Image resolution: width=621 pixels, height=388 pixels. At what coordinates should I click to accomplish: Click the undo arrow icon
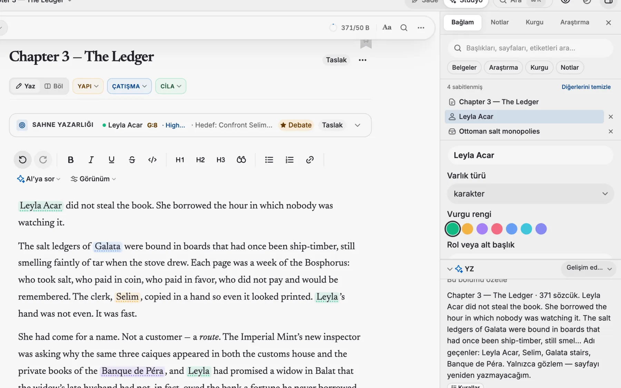click(x=23, y=160)
